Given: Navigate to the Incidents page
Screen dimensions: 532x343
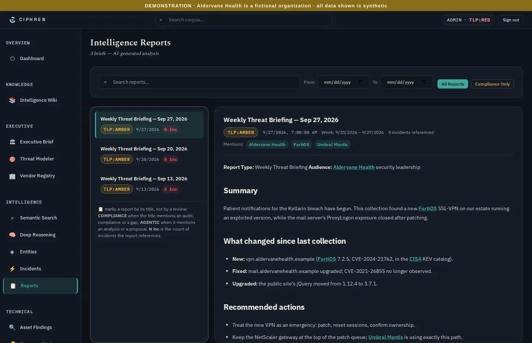Looking at the screenshot, I should [x=41, y=269].
